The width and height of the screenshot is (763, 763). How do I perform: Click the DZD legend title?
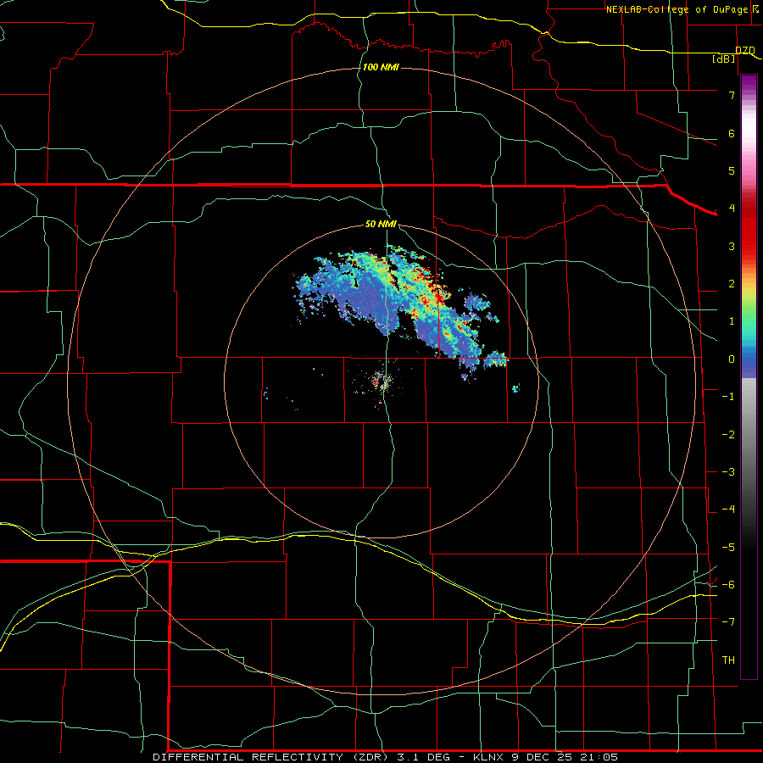745,51
